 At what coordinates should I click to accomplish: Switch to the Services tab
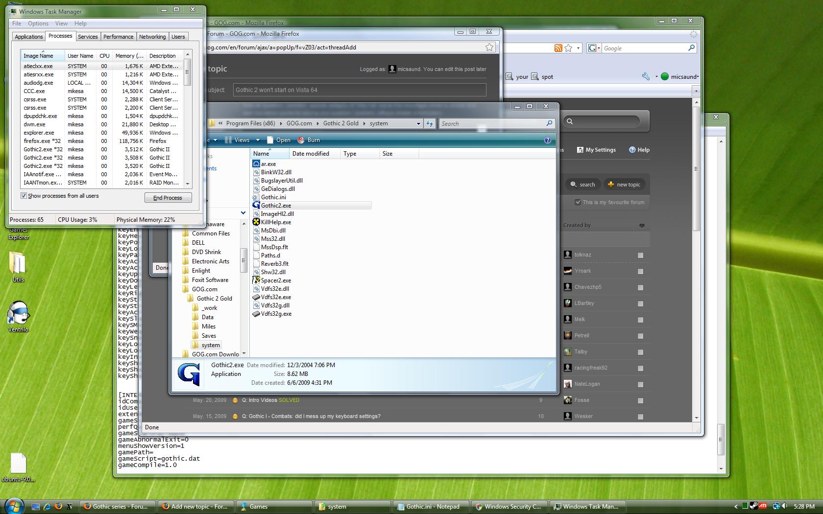(x=88, y=37)
